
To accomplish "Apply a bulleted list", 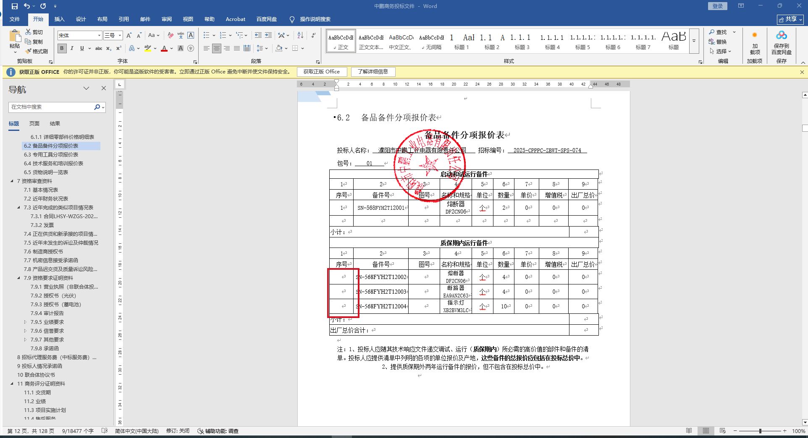I will pyautogui.click(x=206, y=36).
